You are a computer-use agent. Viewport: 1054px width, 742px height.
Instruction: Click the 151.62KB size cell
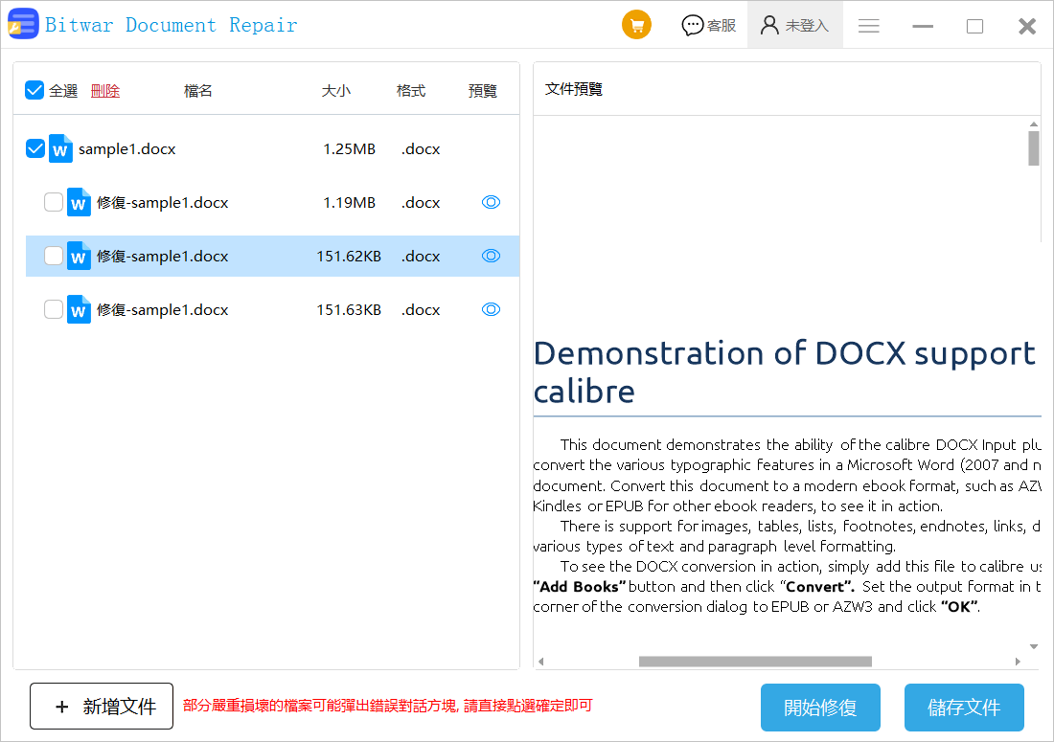(x=349, y=256)
